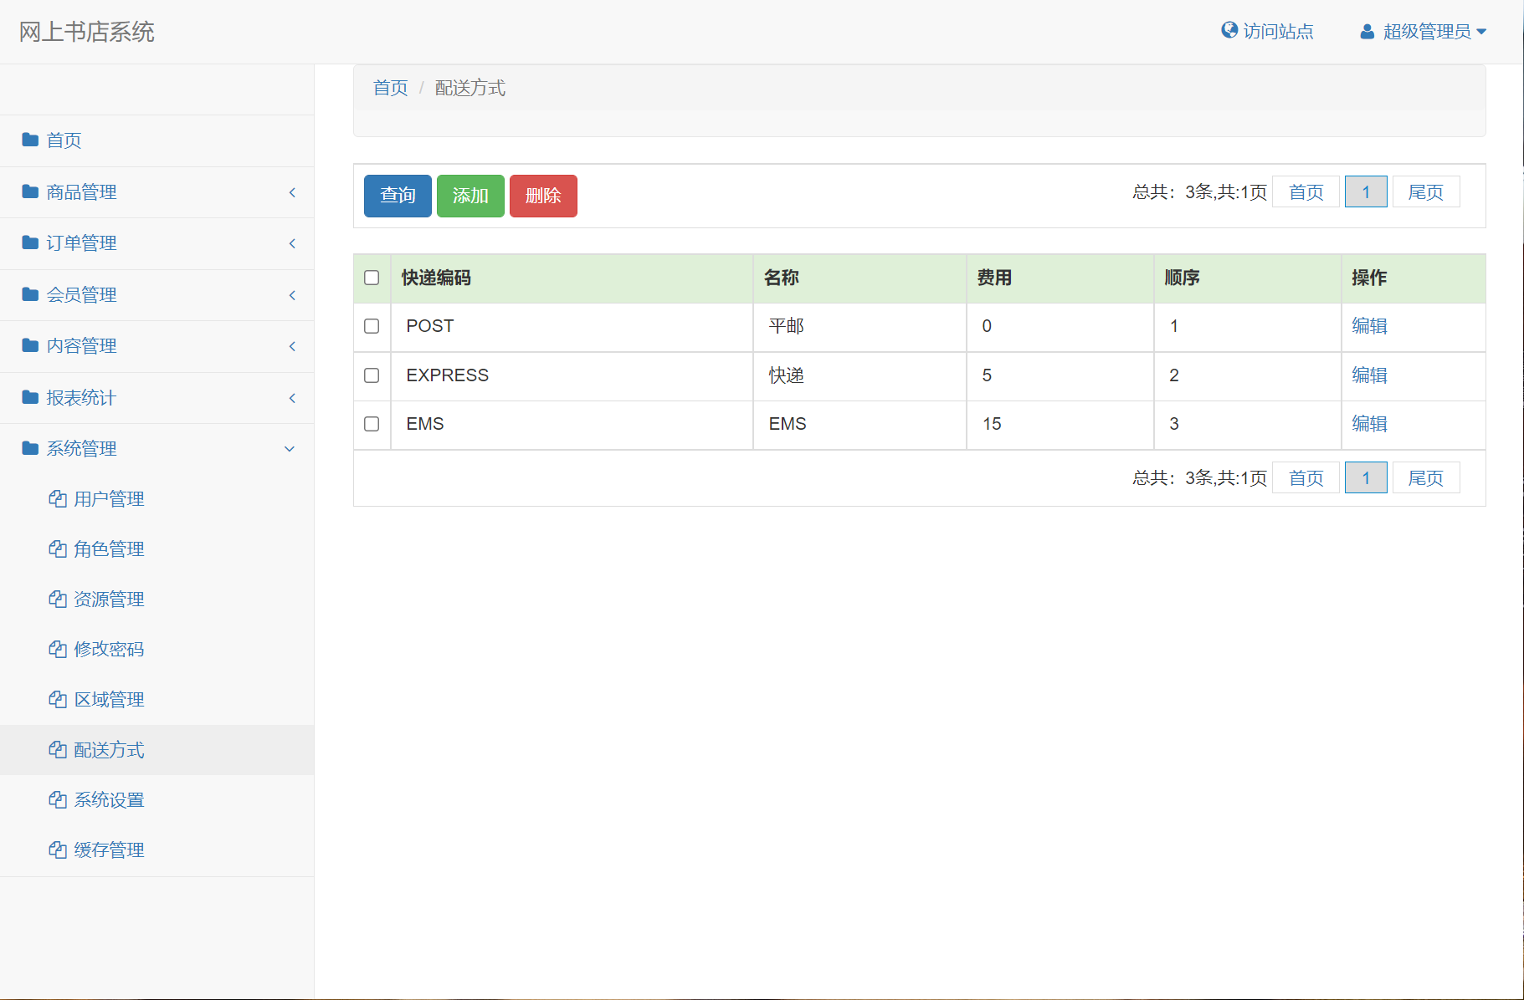Click the user icon beside 超级管理员

(1367, 32)
